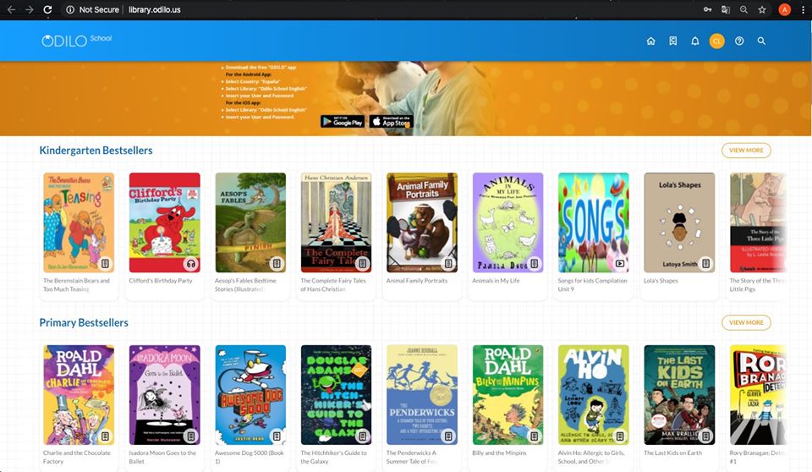Click the App Store download badge
Screen dimensions: 812x472
pos(391,122)
